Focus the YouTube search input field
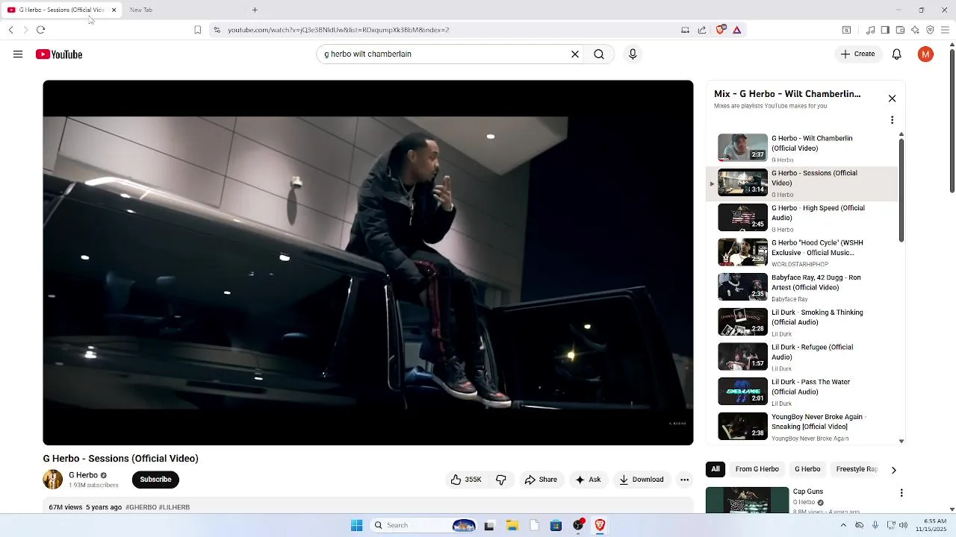 tap(444, 54)
